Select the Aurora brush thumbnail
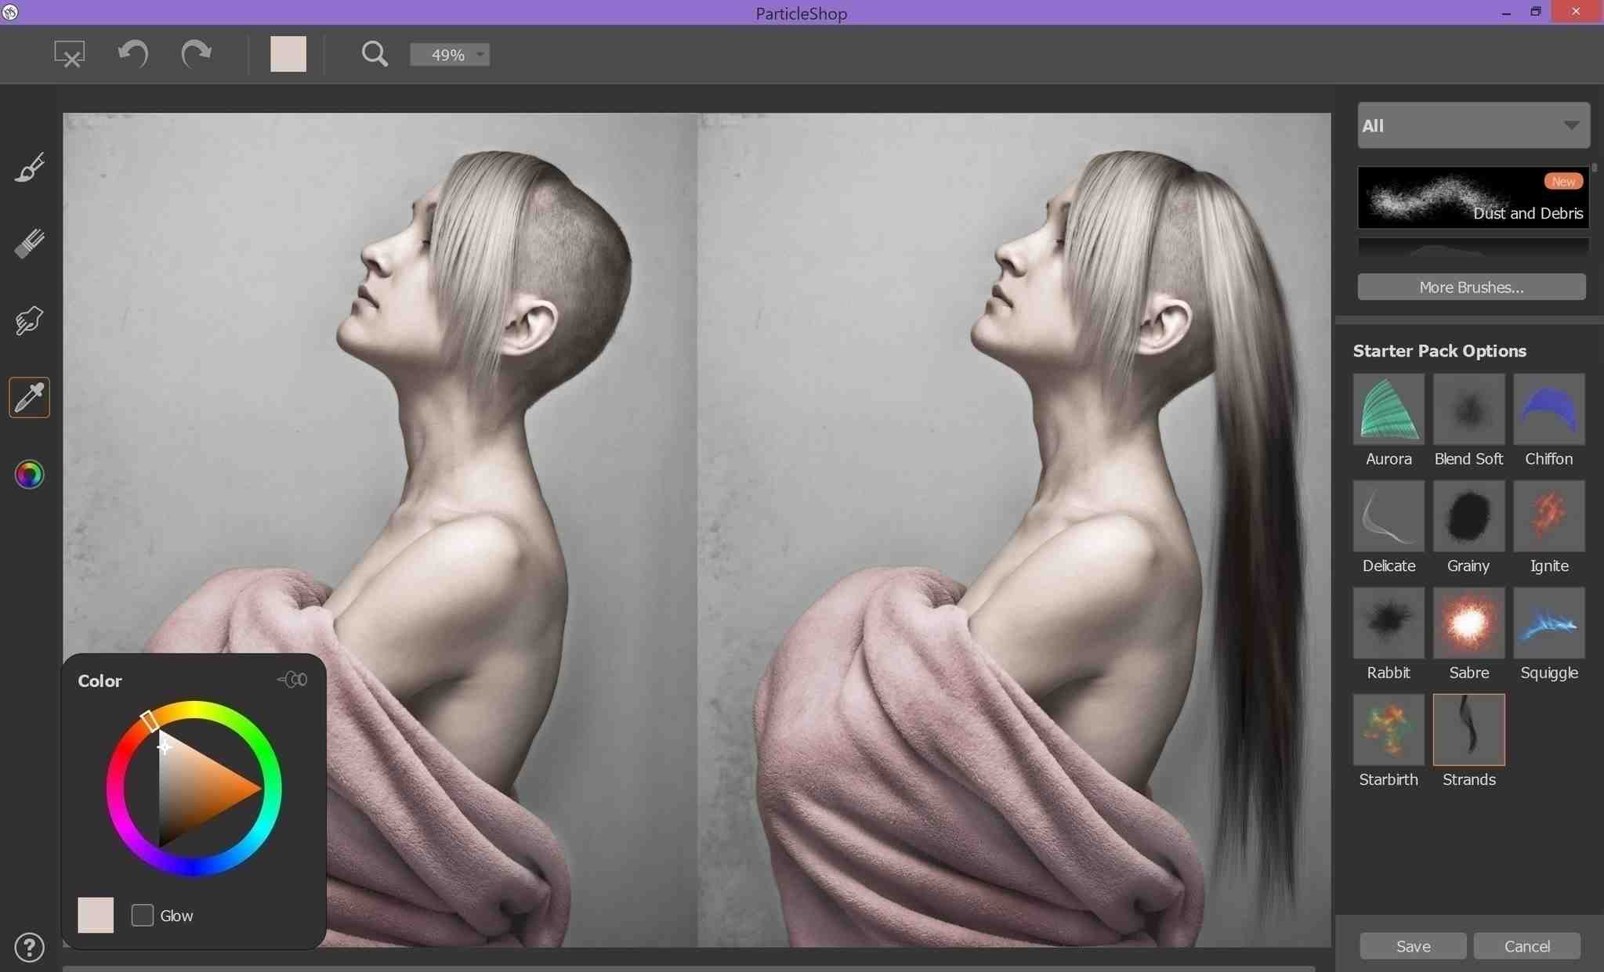 coord(1388,409)
